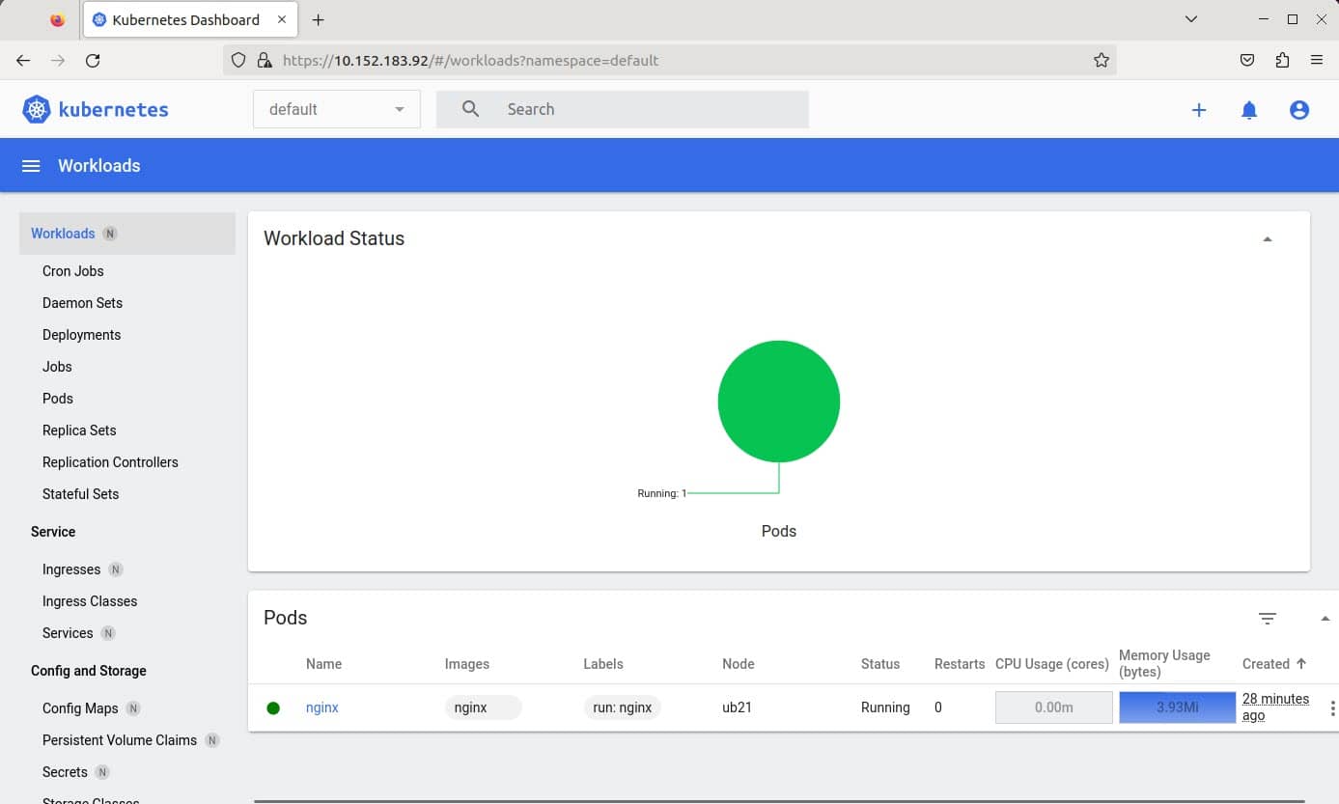Click the green Pods status circle

click(x=779, y=402)
